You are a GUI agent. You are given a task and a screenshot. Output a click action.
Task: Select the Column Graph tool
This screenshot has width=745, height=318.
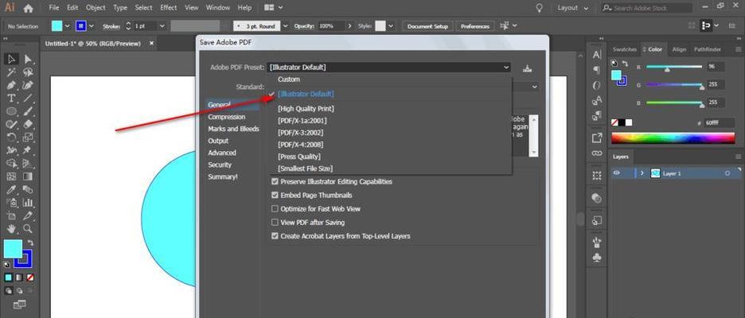coord(28,203)
